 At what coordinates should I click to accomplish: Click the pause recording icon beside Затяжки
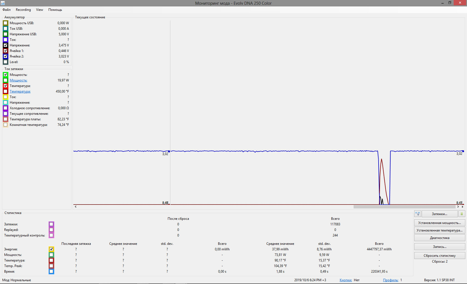(x=462, y=214)
